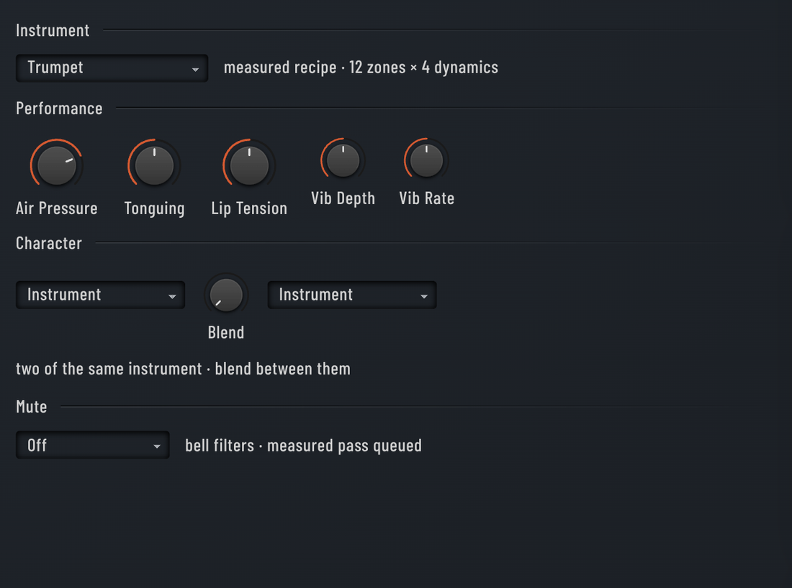Click the "Vib Rate" label text
The width and height of the screenshot is (792, 588).
pyautogui.click(x=426, y=198)
